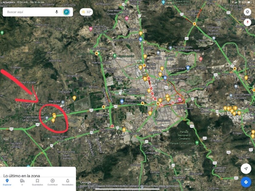This screenshot has width=255, height=191.
Task: Tap the red compass icon
Action: coord(247,22)
